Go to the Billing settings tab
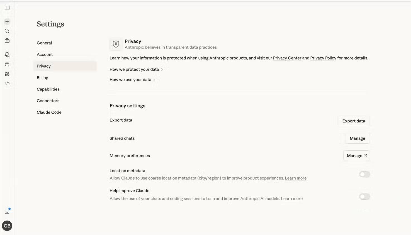This screenshot has height=235, width=411. [43, 78]
